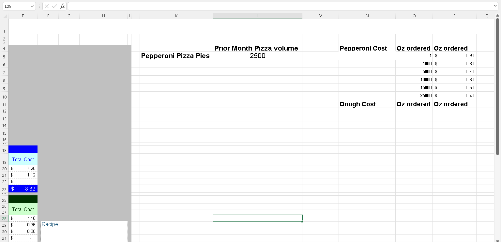The image size is (501, 242).
Task: Expand the formula bar using its chevron
Action: 495,6
